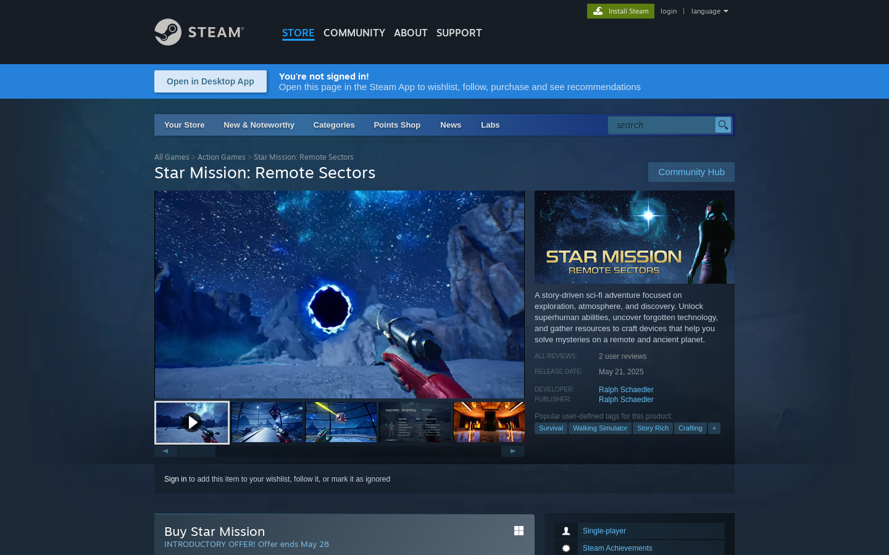
Task: Select the Walking Simulator tag
Action: (600, 428)
